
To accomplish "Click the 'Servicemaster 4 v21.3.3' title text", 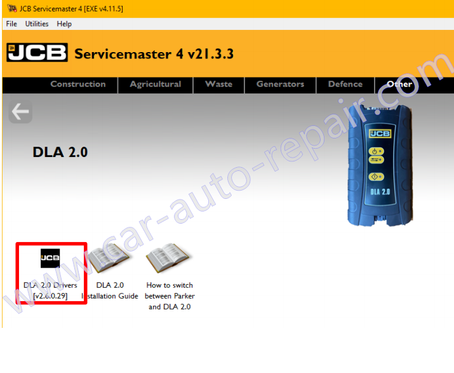I will click(x=154, y=54).
